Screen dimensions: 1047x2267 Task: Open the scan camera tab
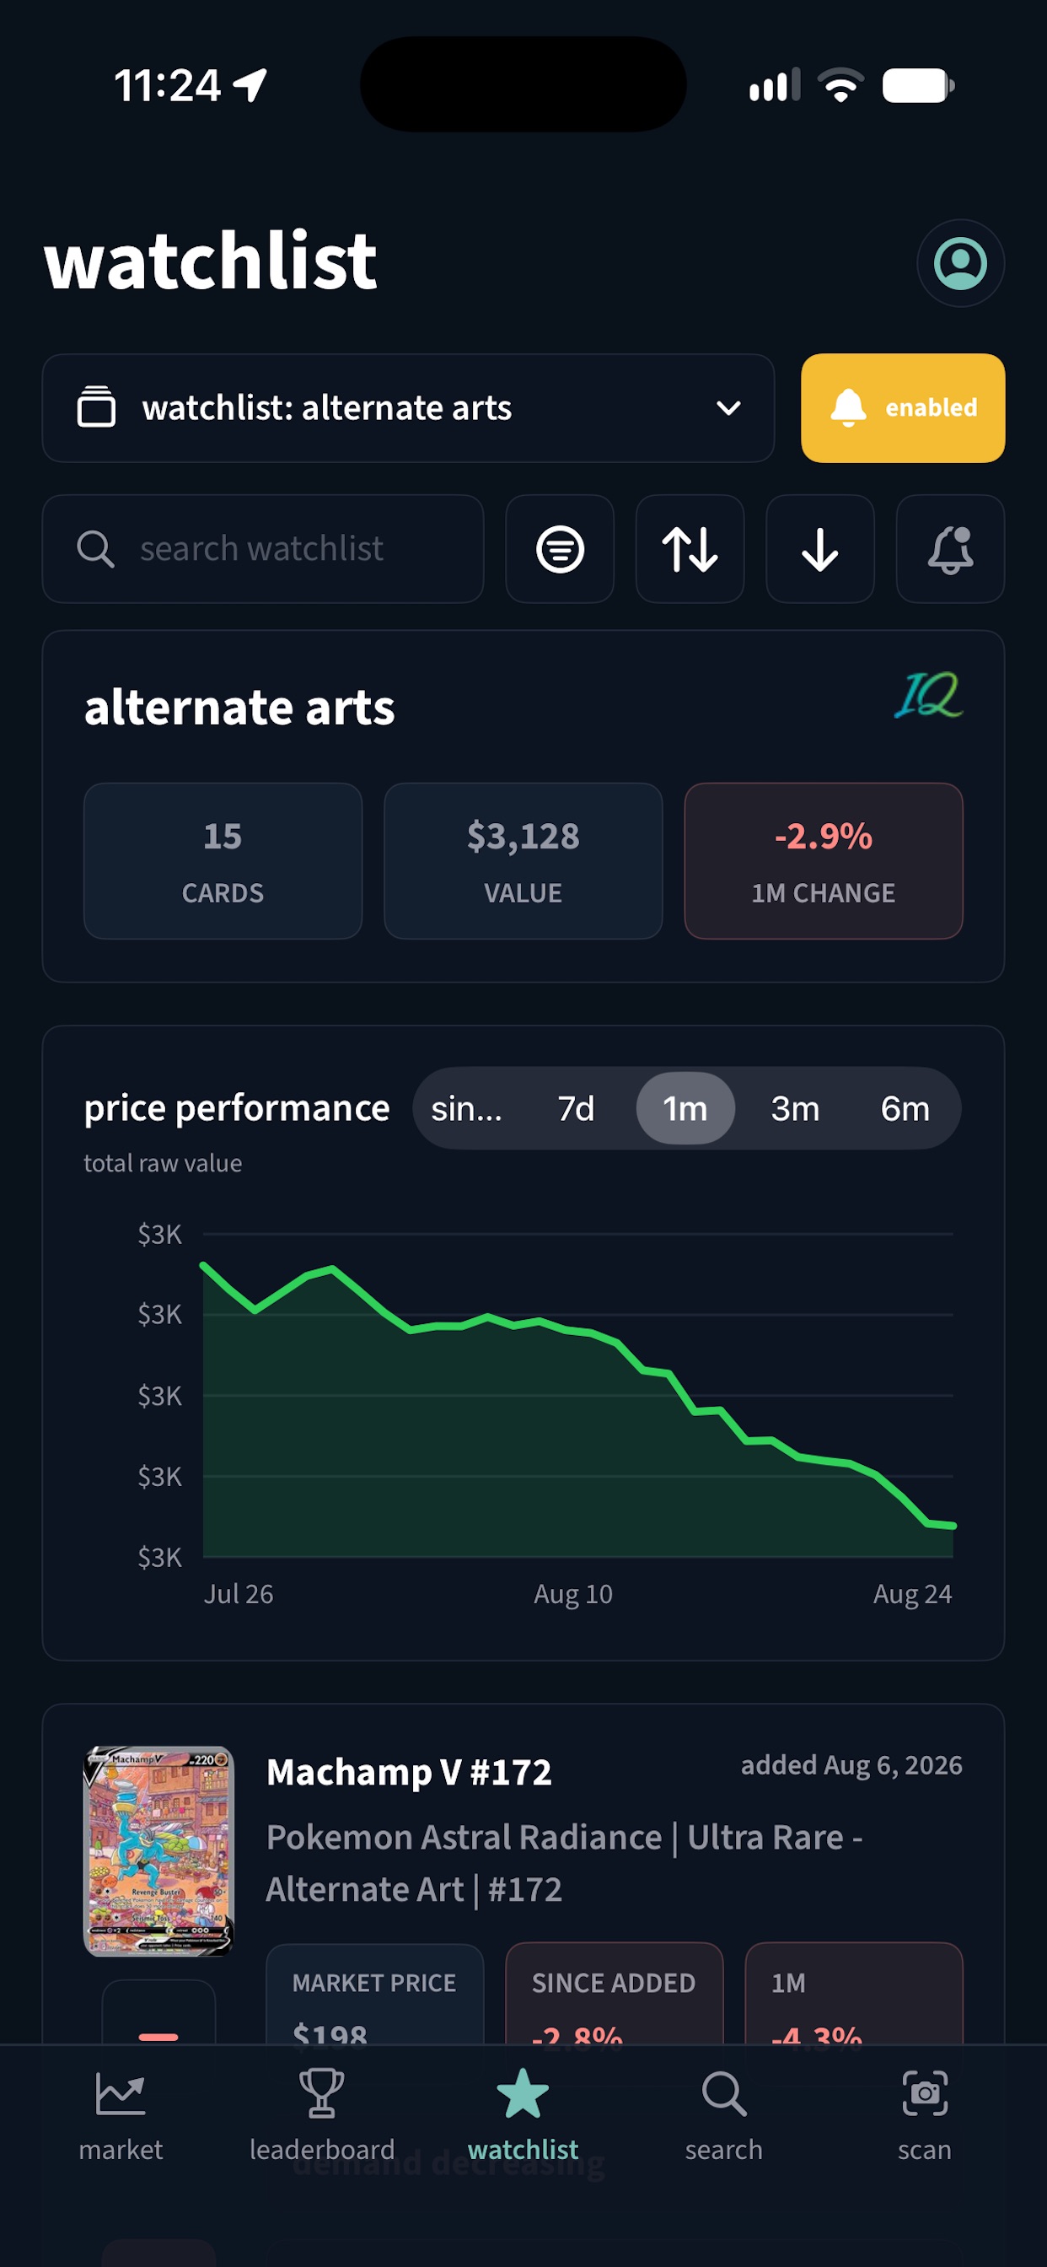tap(924, 2116)
